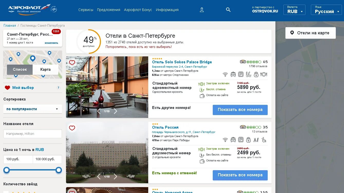Click wallet payment icon for Отель Россия room

(202, 161)
